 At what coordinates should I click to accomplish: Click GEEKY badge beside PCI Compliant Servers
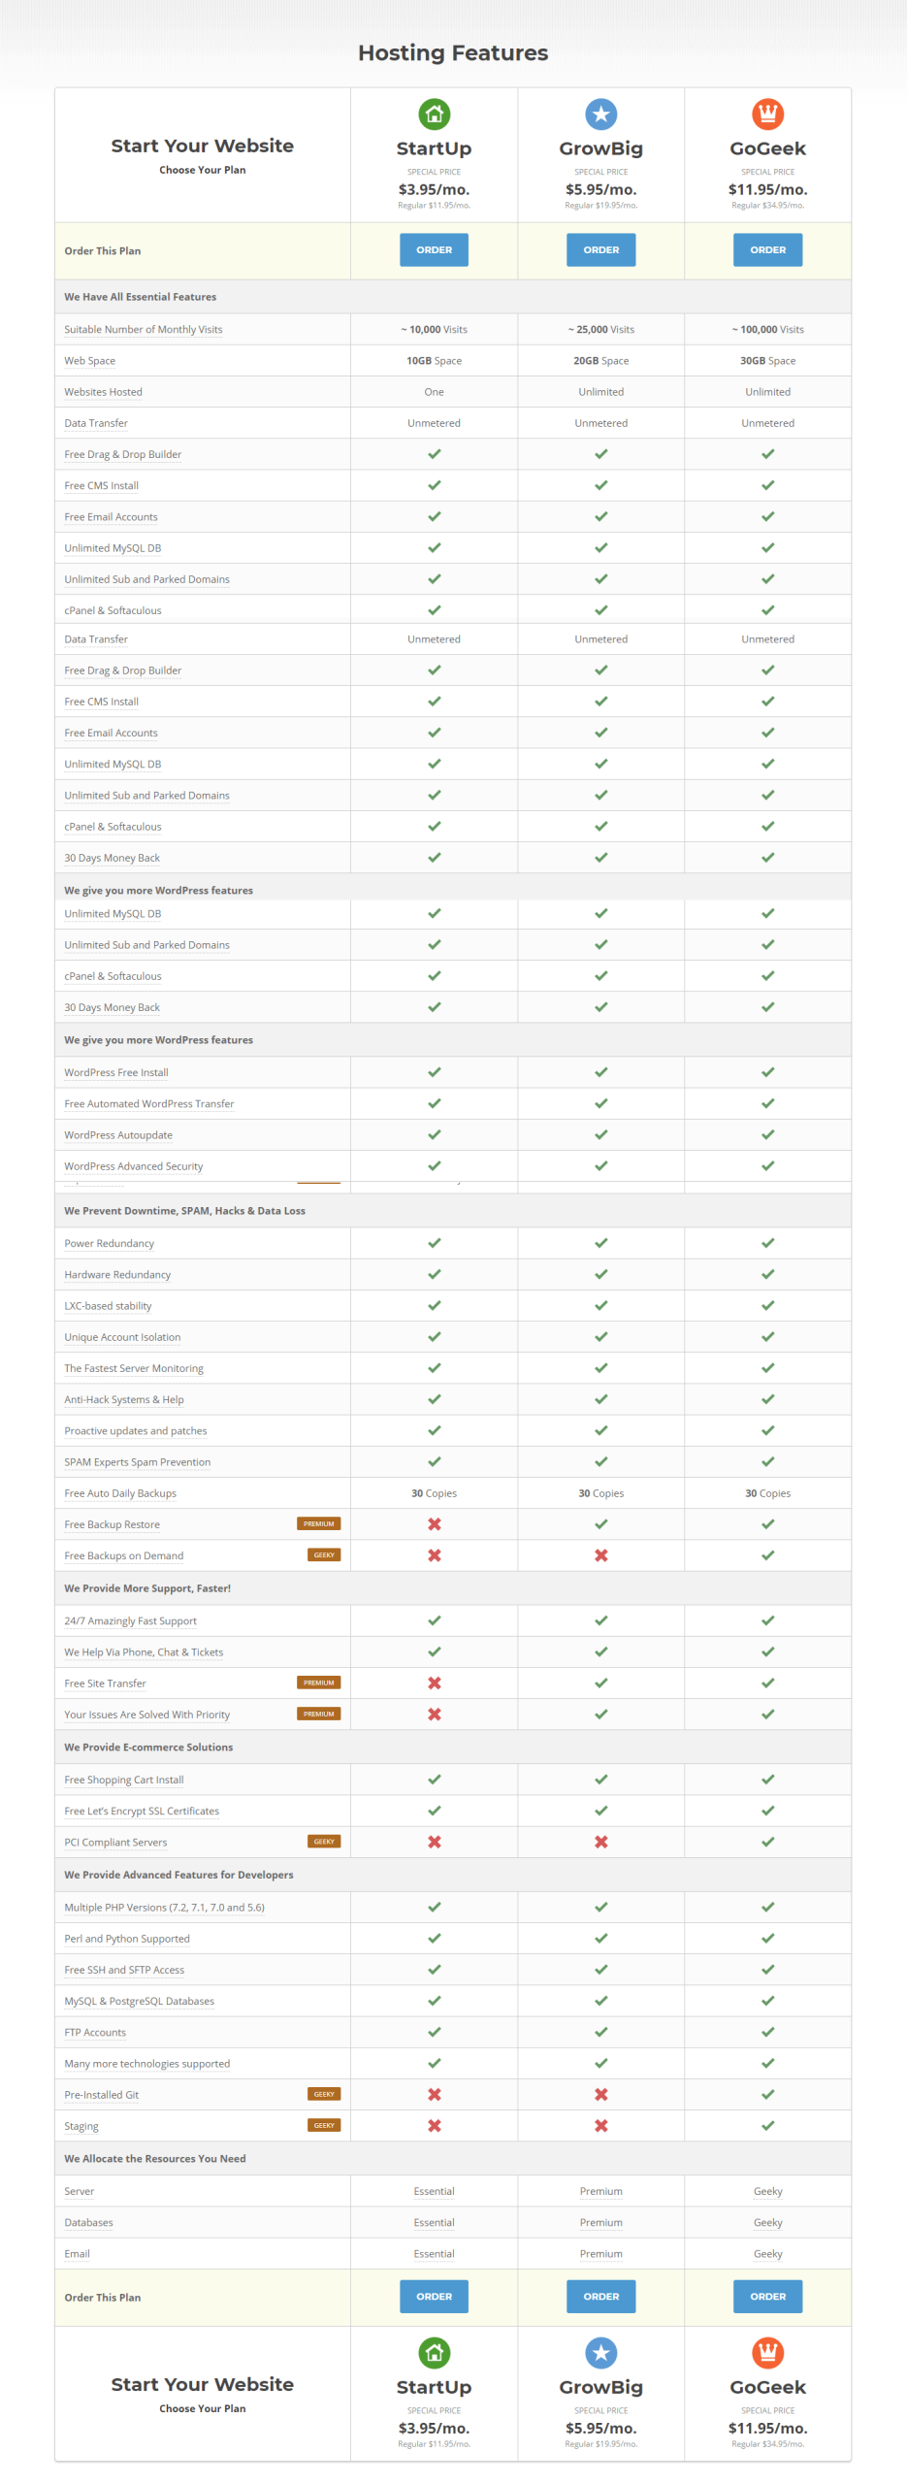pos(323,1841)
